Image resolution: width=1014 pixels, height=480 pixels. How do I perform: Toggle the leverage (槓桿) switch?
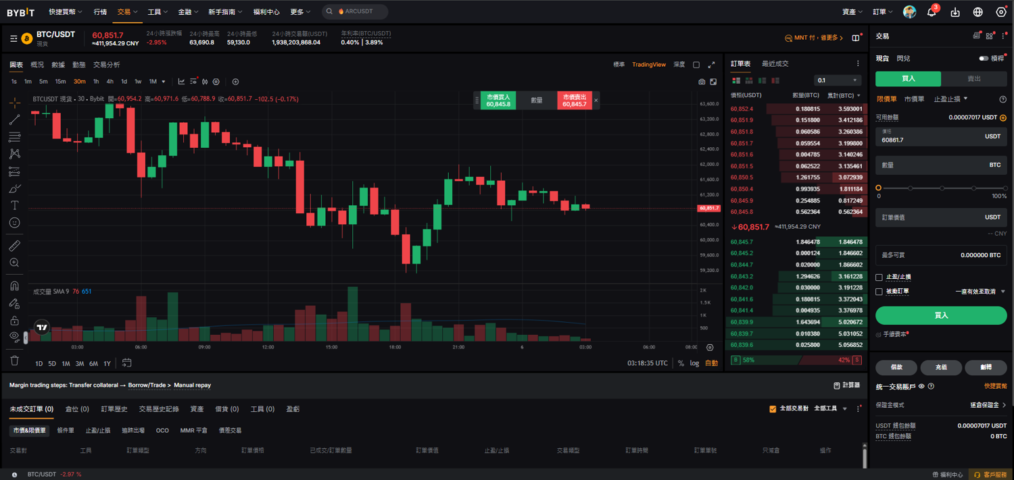tap(984, 59)
